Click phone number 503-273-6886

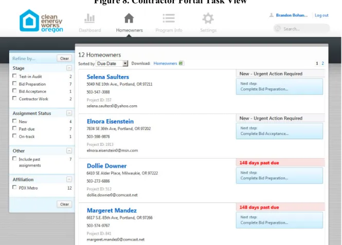pos(98,181)
